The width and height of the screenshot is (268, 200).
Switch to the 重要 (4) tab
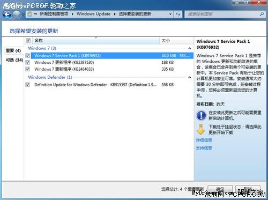coord(13,50)
